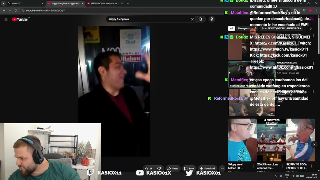
Task: Open a new browser tab
Action: coord(128,3)
